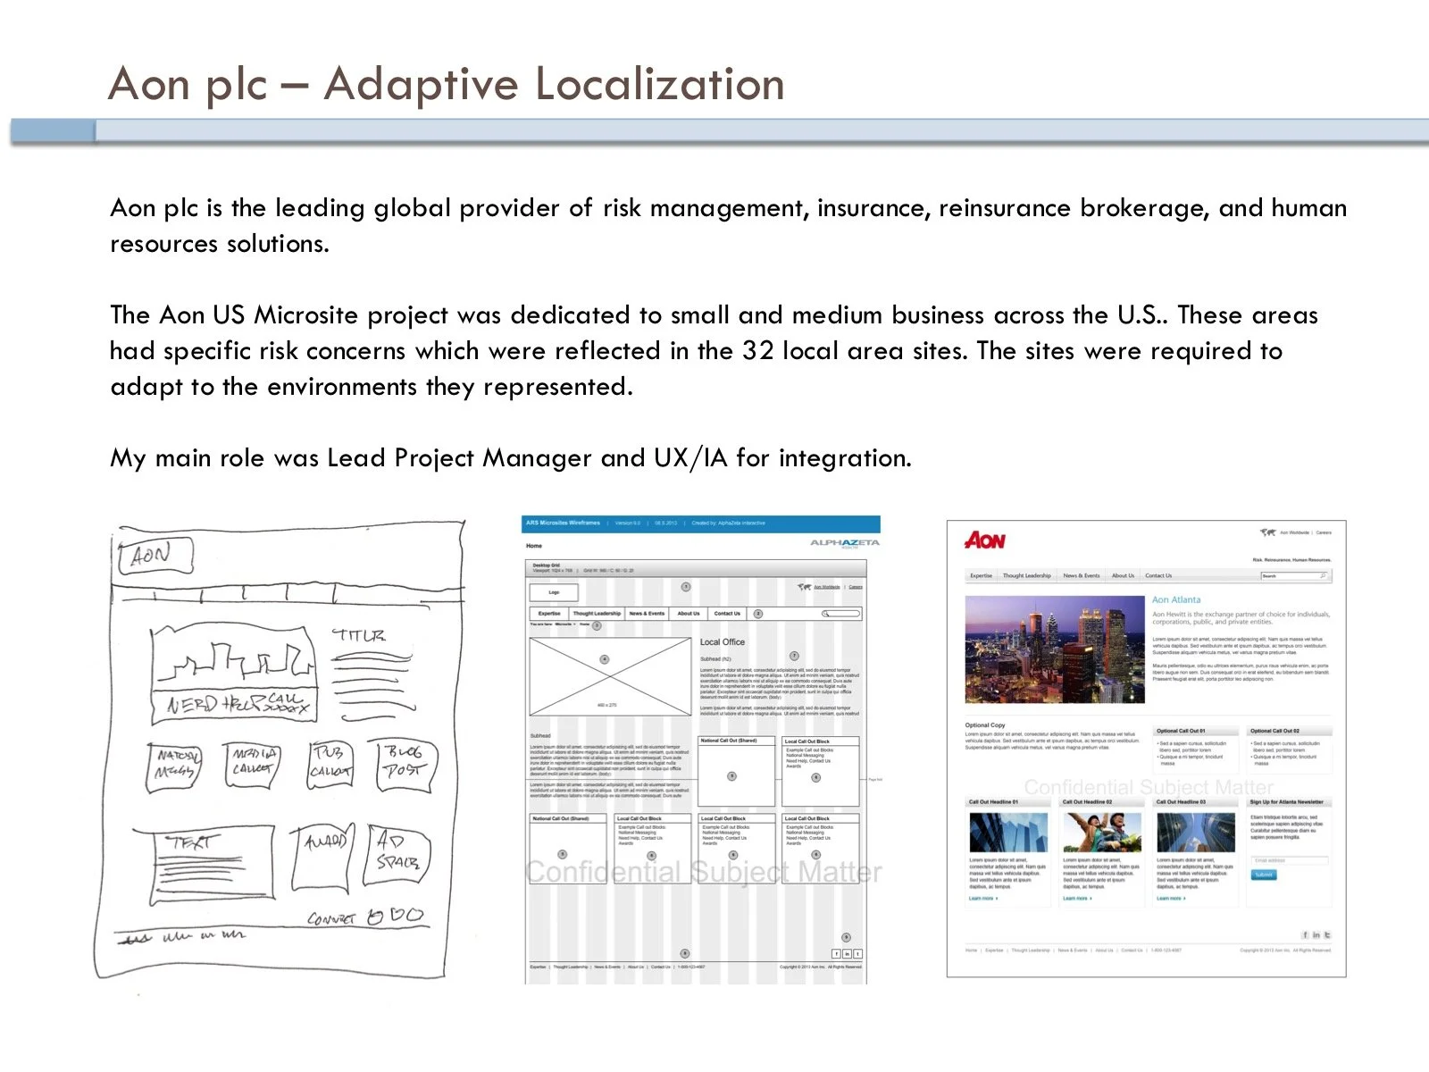Screen dimensions: 1429x1072
Task: Select Expertise in the wireframe navigation bar
Action: tap(549, 614)
